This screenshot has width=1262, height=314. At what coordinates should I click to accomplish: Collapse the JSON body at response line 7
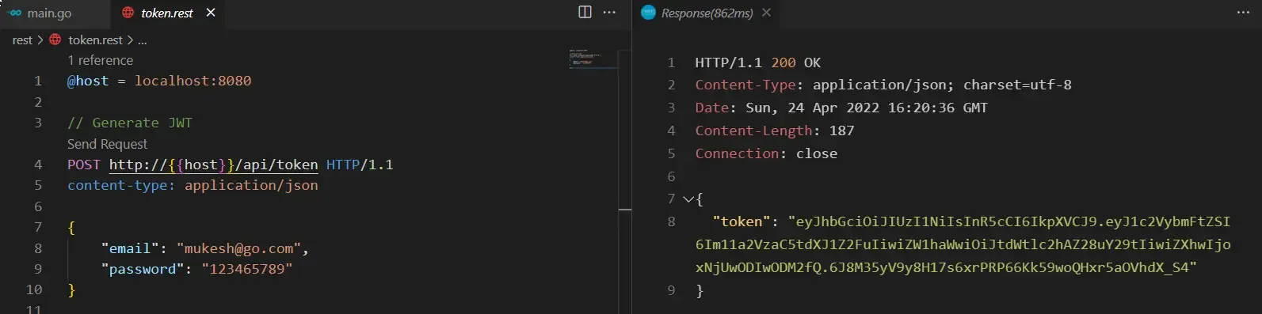tap(688, 199)
